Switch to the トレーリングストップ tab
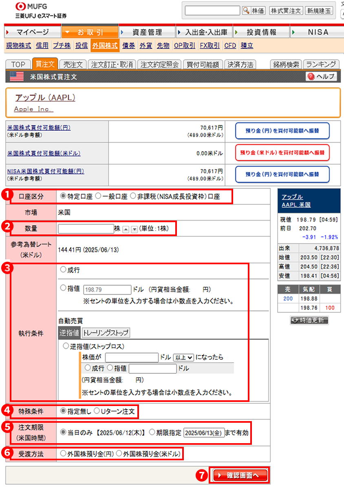The height and width of the screenshot is (493, 344). tap(106, 332)
